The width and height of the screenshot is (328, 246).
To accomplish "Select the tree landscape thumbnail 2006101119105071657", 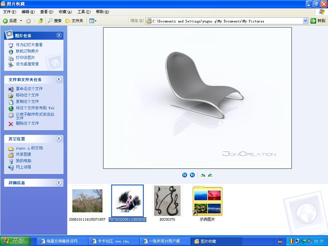I will pos(87,201).
